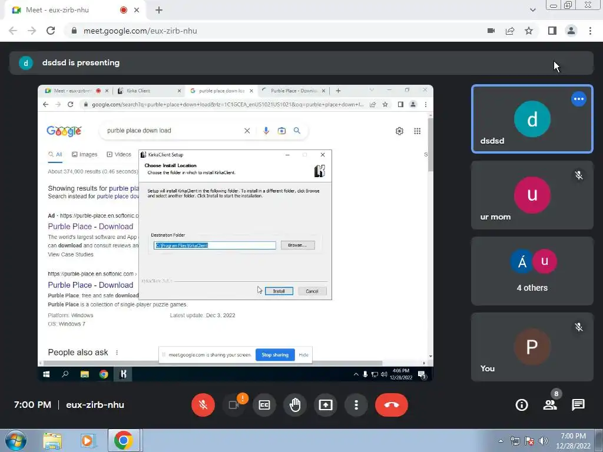
Task: Click Browse... in KirkaClient Setup
Action: tap(297, 245)
